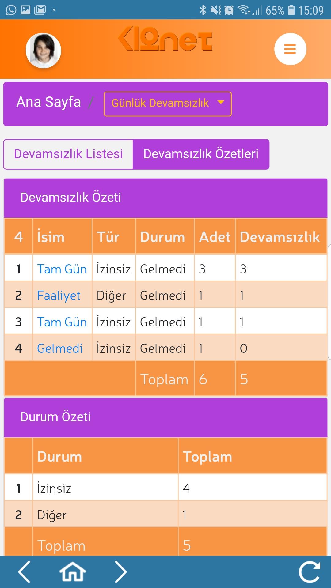This screenshot has width=331, height=588.
Task: Tap gallery image notification icon
Action: point(26,10)
